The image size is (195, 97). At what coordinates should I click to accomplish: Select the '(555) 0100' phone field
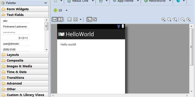pyautogui.click(x=16, y=49)
